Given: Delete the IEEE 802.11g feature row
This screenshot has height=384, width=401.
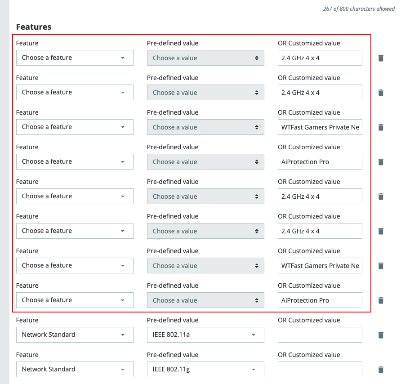Looking at the screenshot, I should 381,370.
